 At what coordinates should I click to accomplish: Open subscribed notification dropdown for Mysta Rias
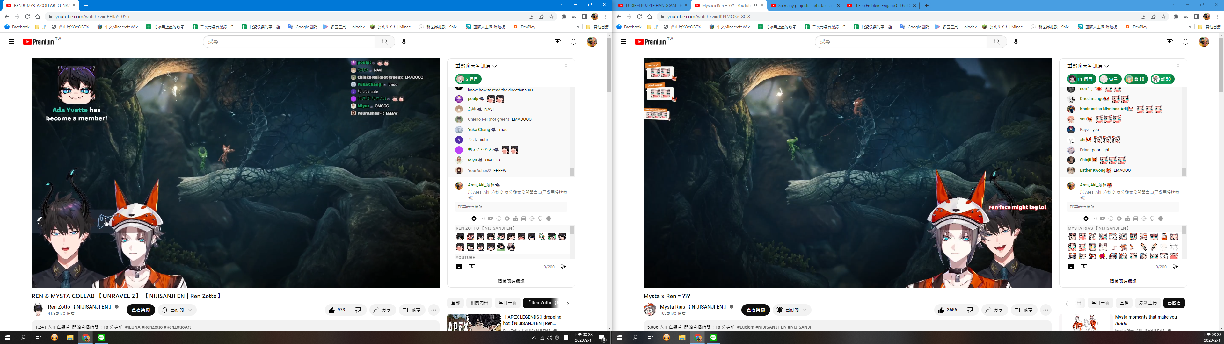pyautogui.click(x=791, y=310)
